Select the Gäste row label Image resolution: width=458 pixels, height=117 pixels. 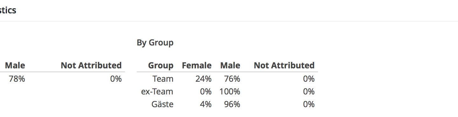[162, 104]
